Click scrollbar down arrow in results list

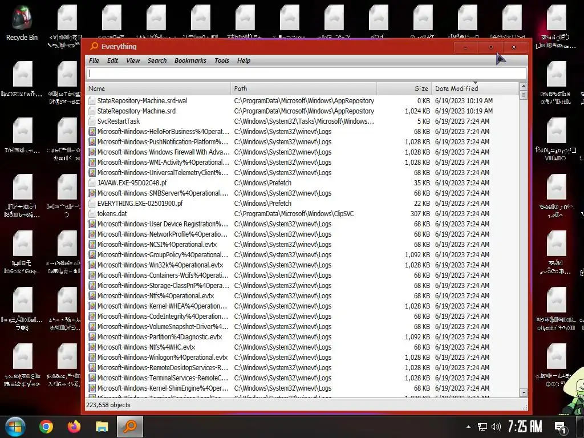(524, 392)
